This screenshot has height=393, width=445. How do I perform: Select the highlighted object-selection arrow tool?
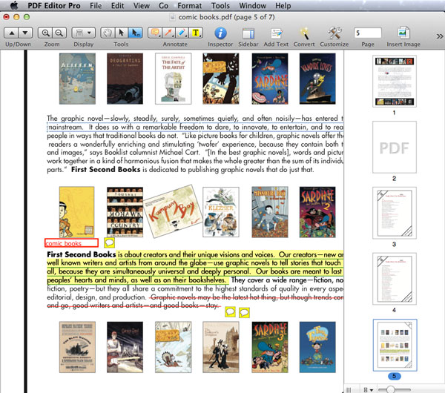136,33
